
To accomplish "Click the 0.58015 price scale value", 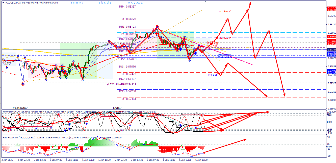I will point(331,33).
